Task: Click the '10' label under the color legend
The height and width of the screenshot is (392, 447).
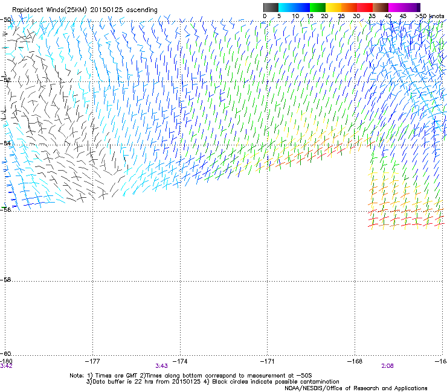Action: 295,16
